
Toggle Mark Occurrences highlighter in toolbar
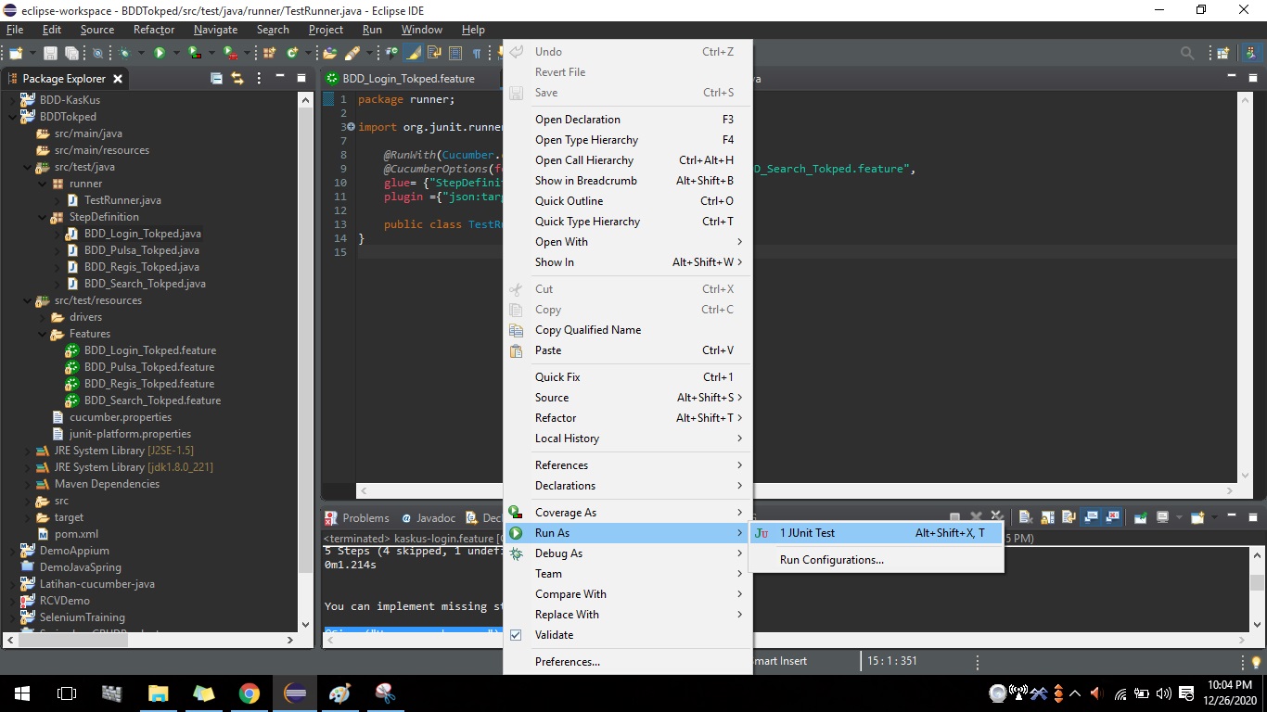[x=414, y=53]
